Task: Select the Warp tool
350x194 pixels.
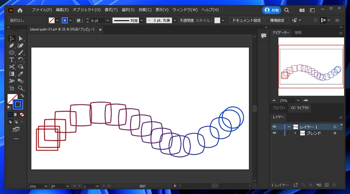Action: coord(12,81)
